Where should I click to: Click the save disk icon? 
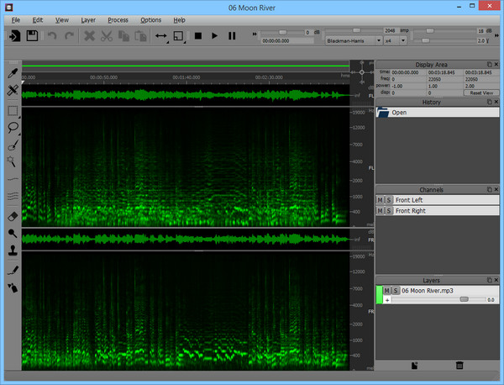pyautogui.click(x=32, y=36)
